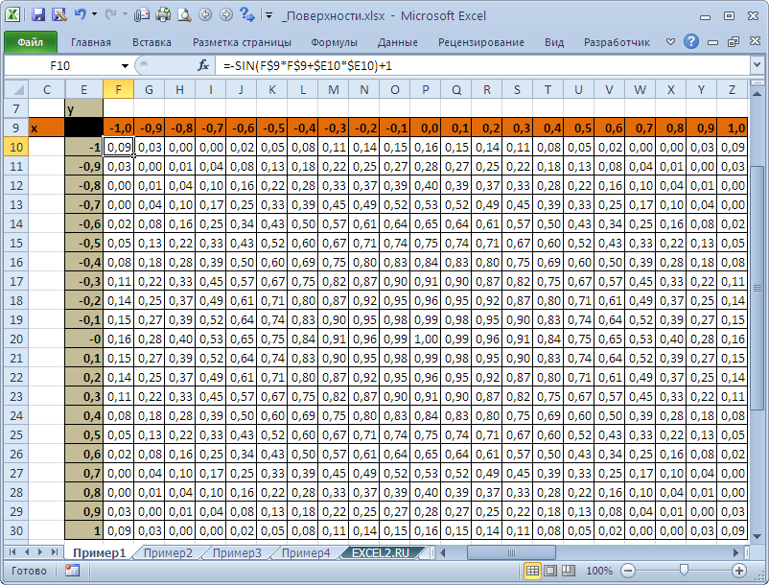This screenshot has height=585, width=769.
Task: Click the Zoom In plus icon
Action: [x=739, y=571]
